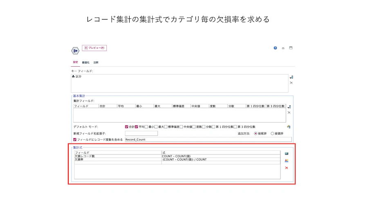This screenshot has width=368, height=197.
Task: Click the フィールド header in 集計フィールド table
Action: point(86,106)
